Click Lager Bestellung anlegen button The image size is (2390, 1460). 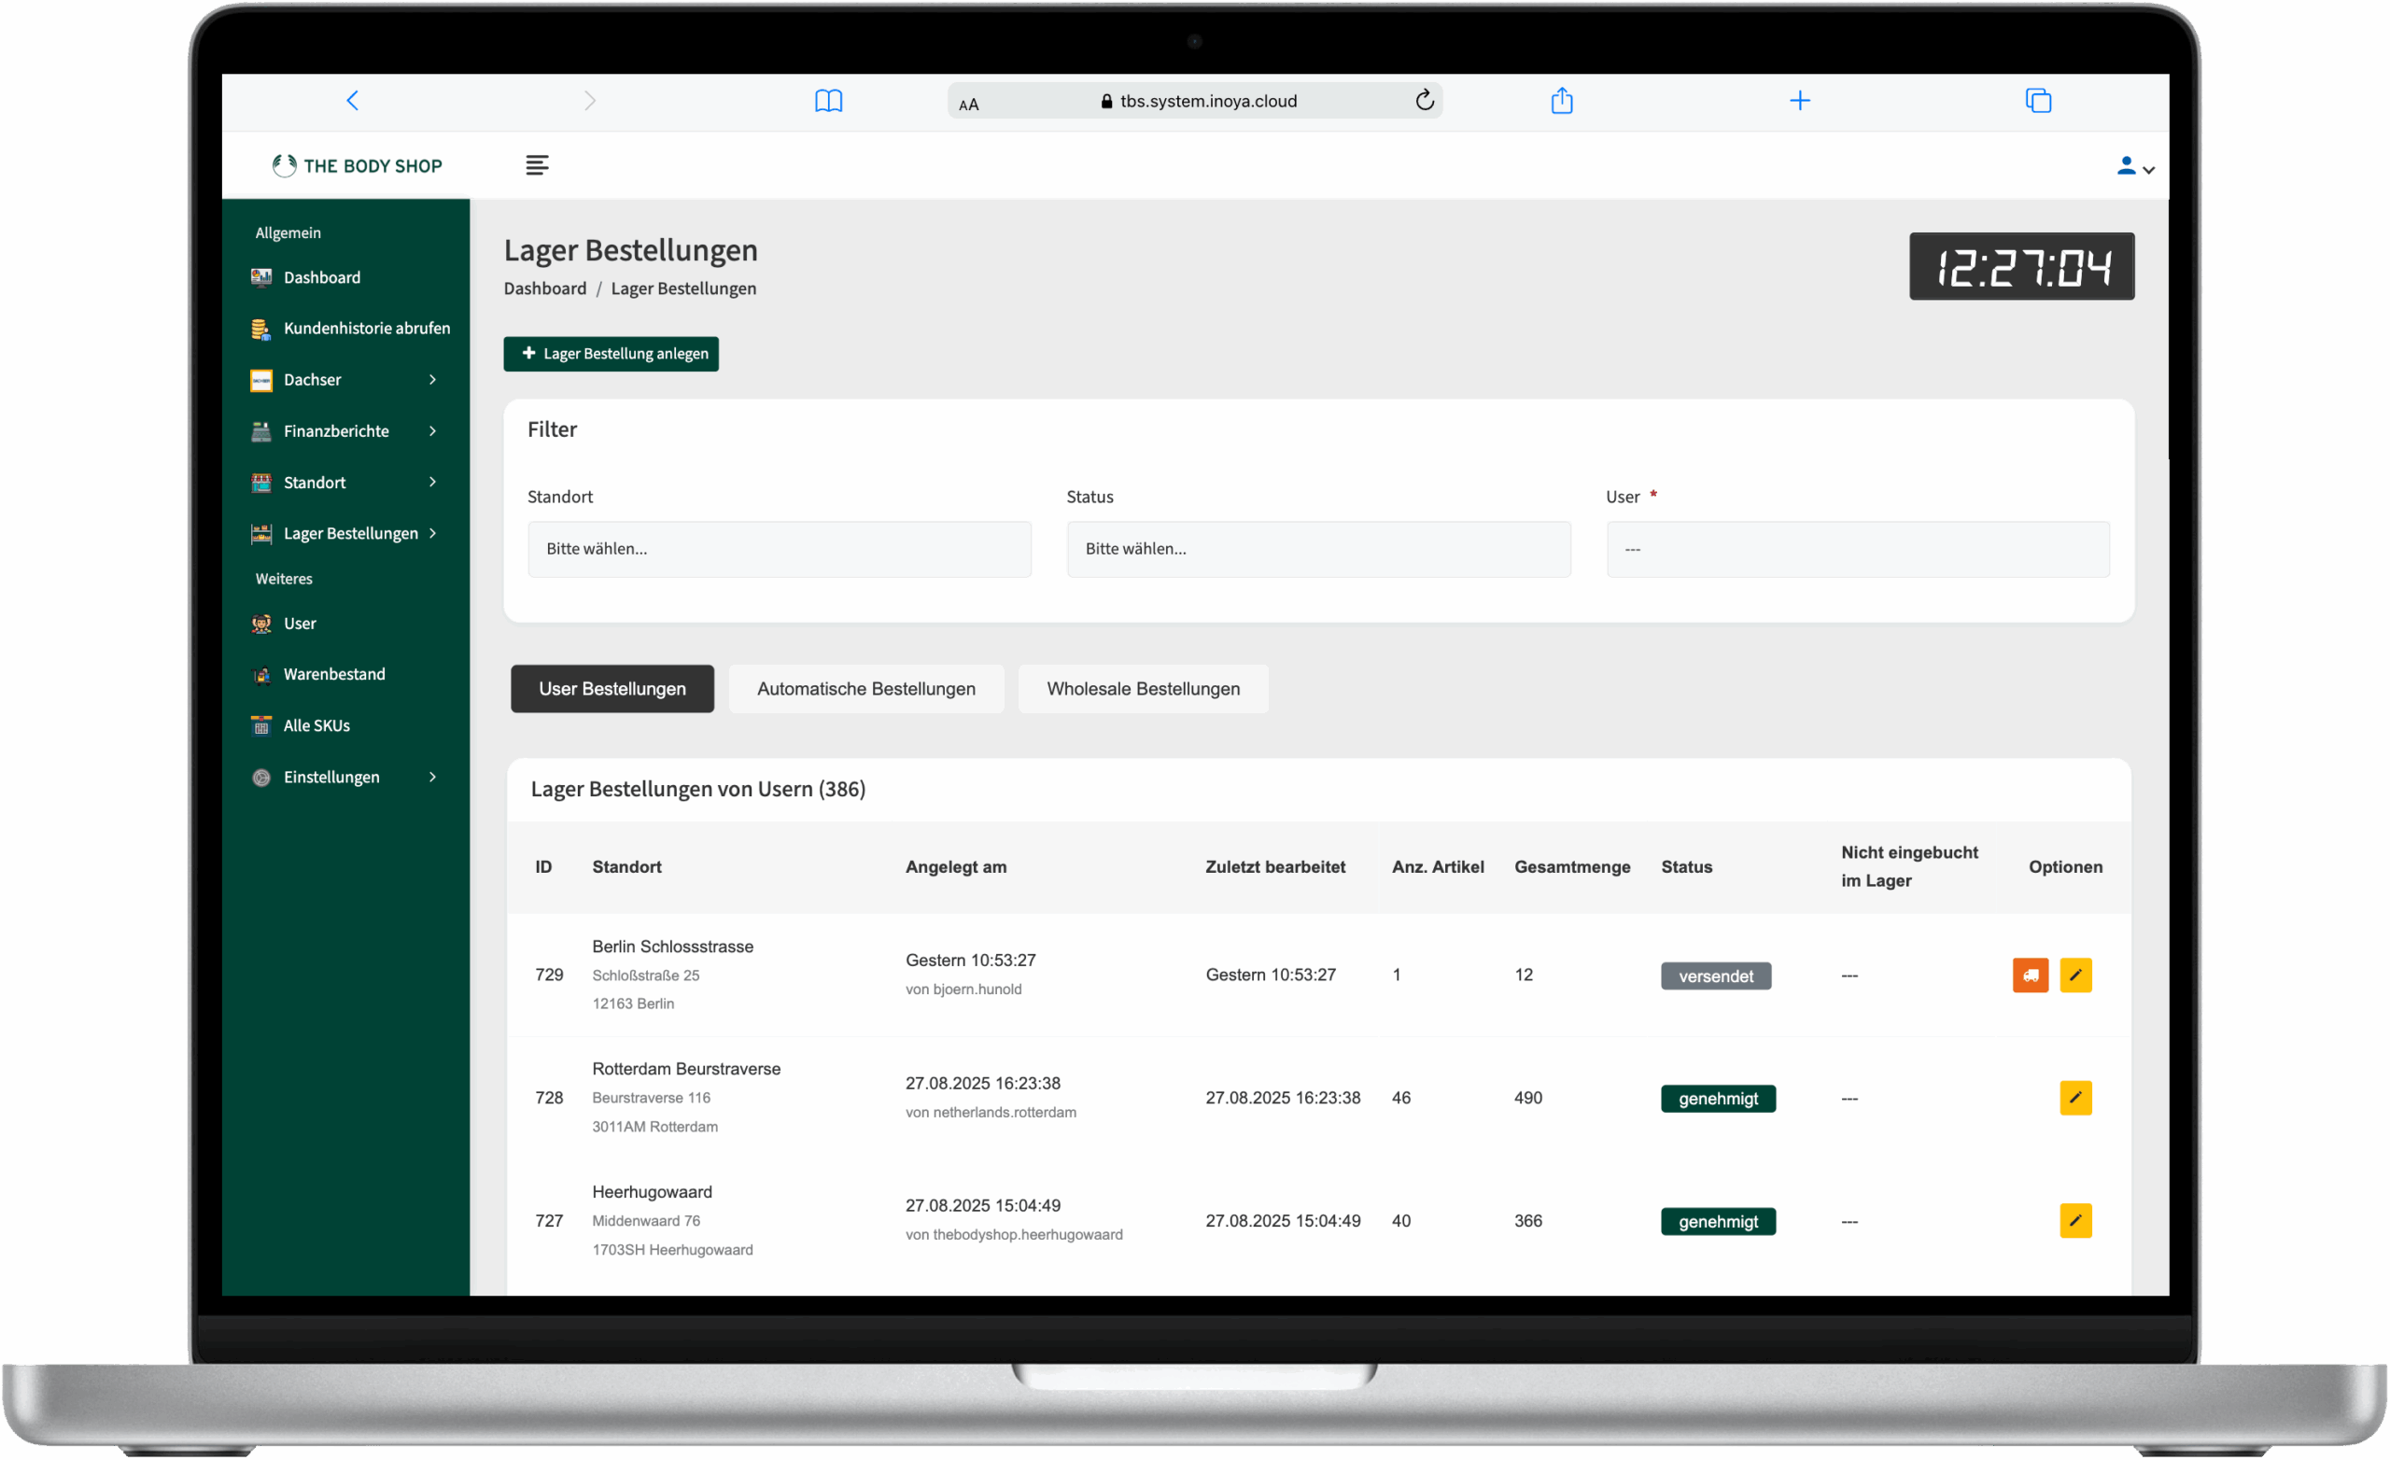(x=611, y=353)
